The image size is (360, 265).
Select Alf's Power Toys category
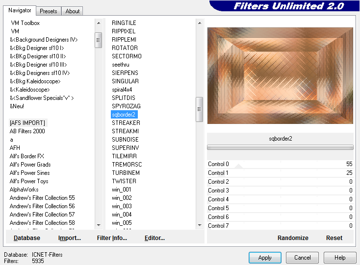click(x=29, y=181)
